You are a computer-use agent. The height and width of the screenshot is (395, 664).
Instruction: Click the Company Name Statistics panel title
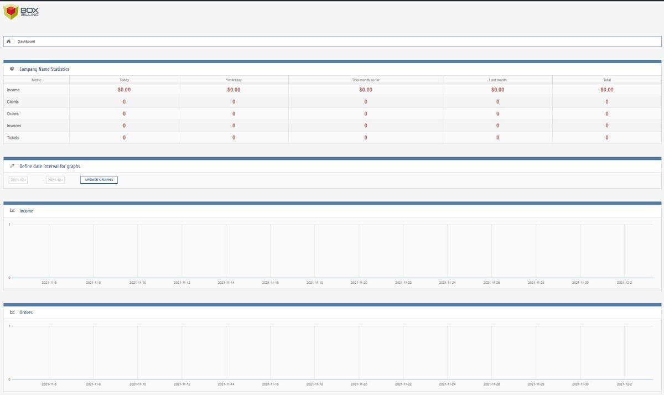pyautogui.click(x=44, y=69)
